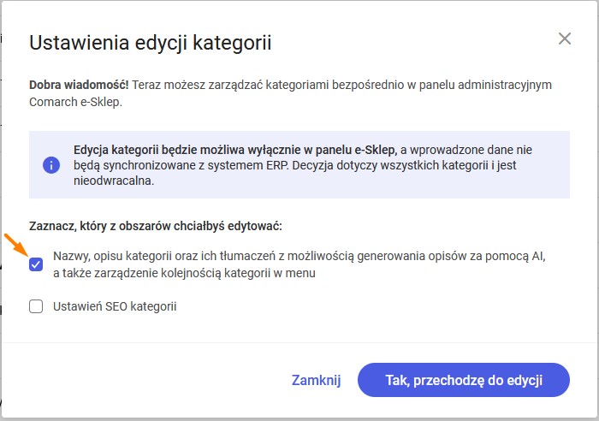Click the Zamknij link
The height and width of the screenshot is (421, 599).
[x=316, y=380]
